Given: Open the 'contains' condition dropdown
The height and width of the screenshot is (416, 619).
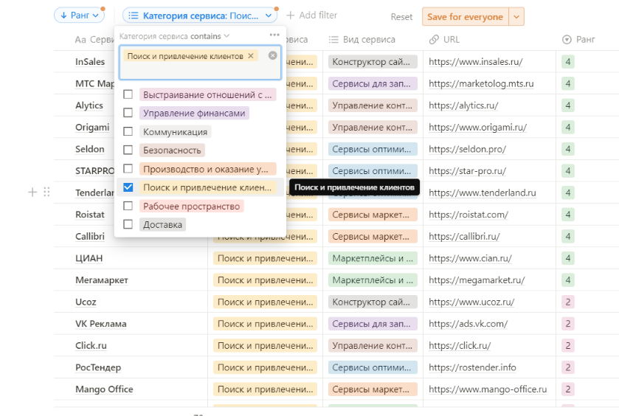Looking at the screenshot, I should tap(210, 36).
